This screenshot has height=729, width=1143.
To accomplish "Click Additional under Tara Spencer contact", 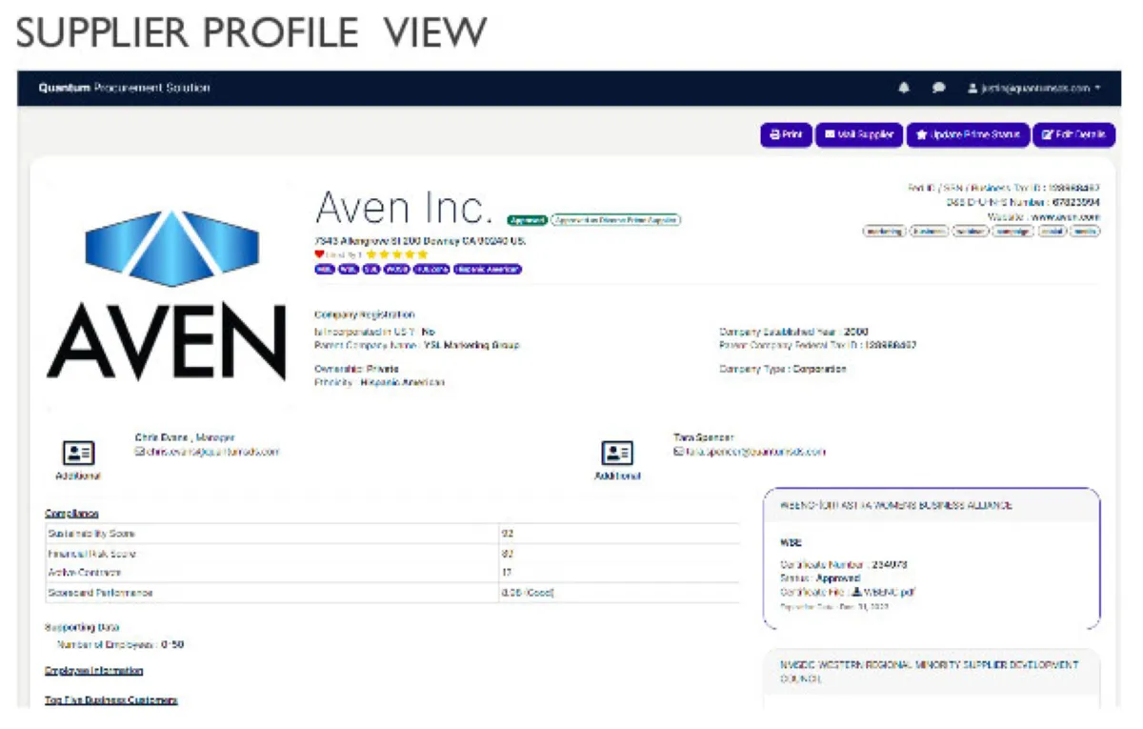I will coord(617,476).
